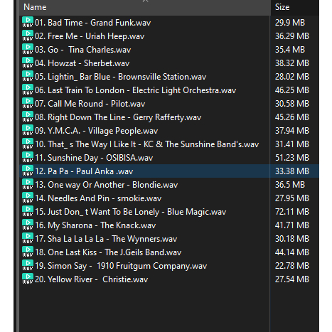Click the WAV icon for 08. Right Down The Line

pyautogui.click(x=28, y=117)
